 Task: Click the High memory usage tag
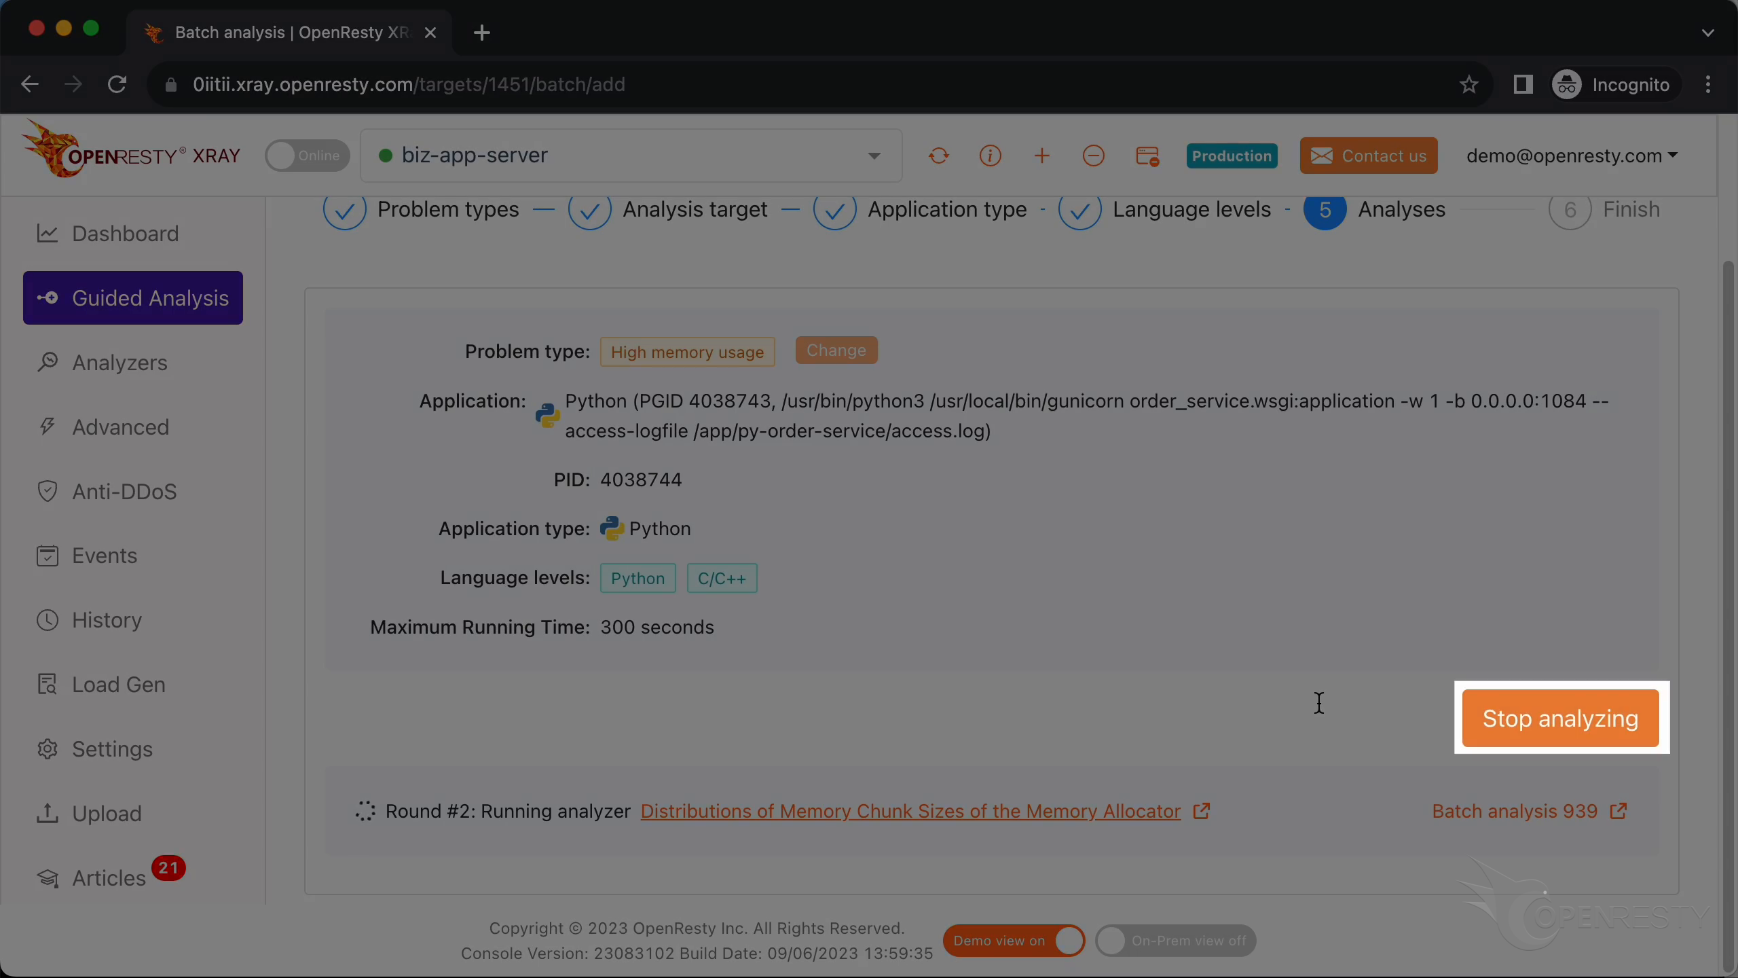click(x=687, y=352)
